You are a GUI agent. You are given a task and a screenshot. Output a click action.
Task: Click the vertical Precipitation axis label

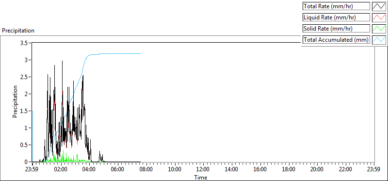point(15,101)
